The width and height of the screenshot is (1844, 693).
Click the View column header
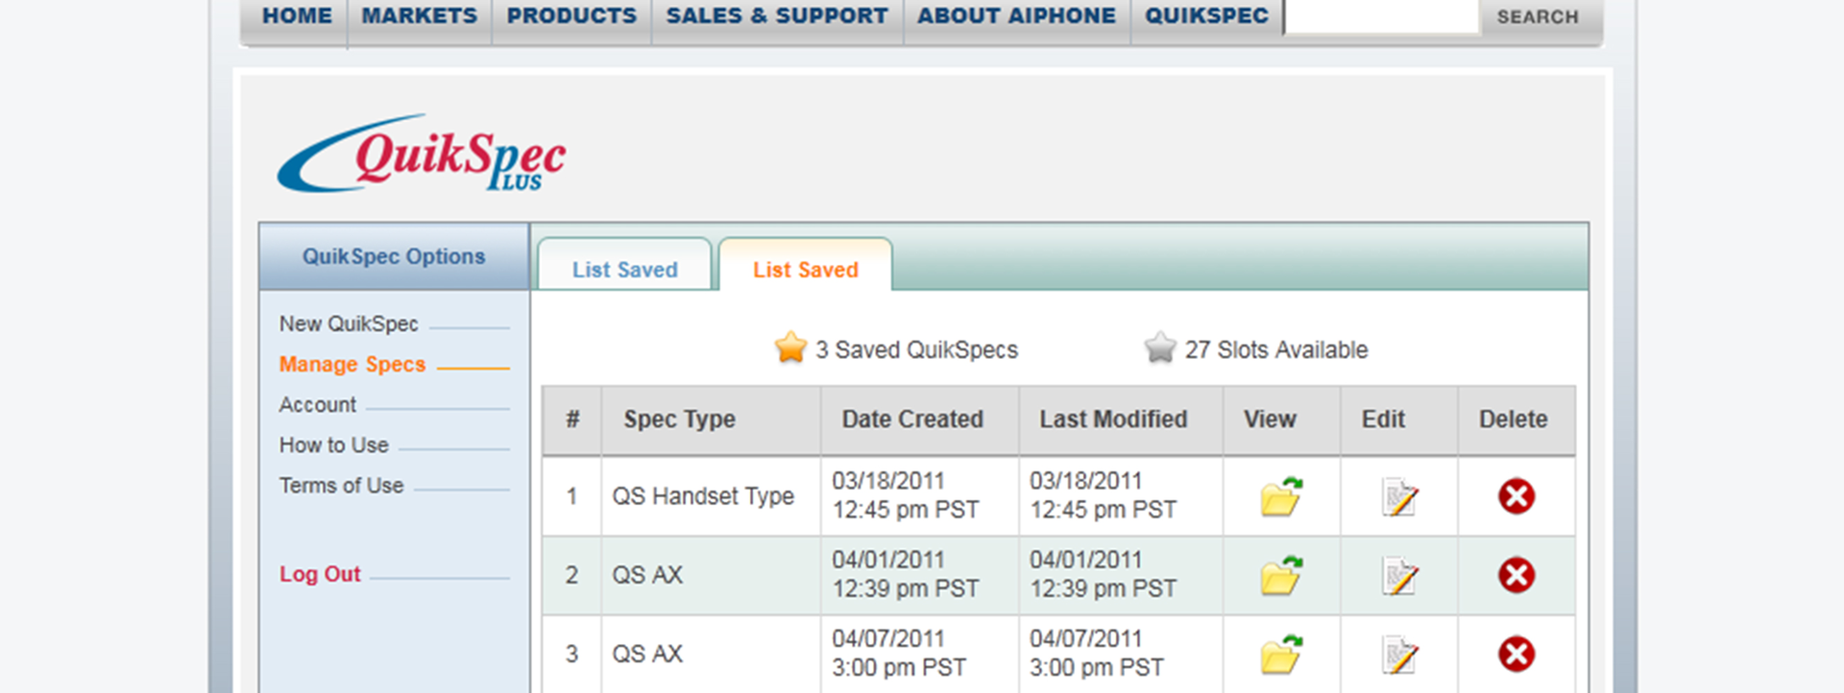[1281, 420]
